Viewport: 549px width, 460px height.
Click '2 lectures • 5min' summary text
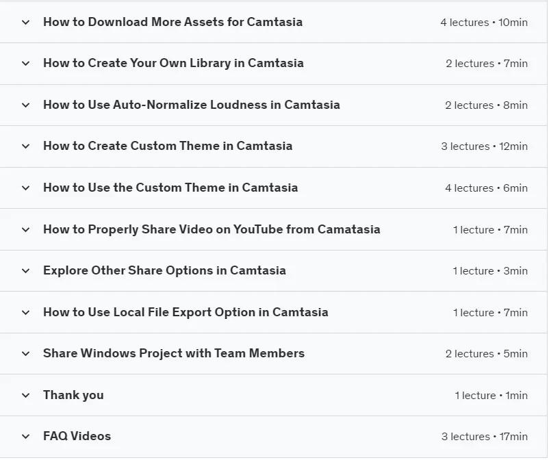point(487,354)
